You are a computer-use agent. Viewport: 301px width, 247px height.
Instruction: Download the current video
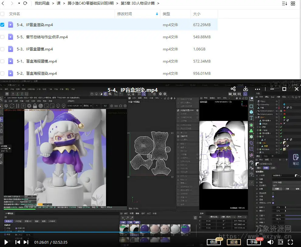click(246, 89)
